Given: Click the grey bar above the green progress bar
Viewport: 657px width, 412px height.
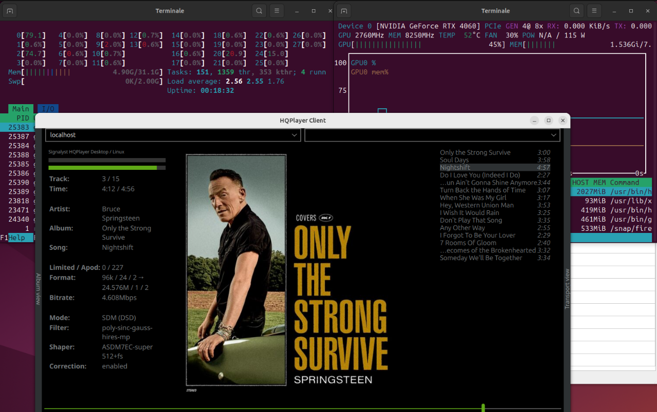Looking at the screenshot, I should click(x=107, y=160).
